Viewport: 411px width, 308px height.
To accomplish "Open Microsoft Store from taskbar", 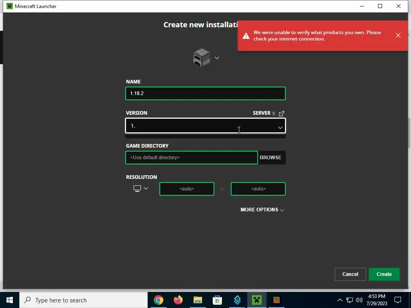I will coord(217,300).
